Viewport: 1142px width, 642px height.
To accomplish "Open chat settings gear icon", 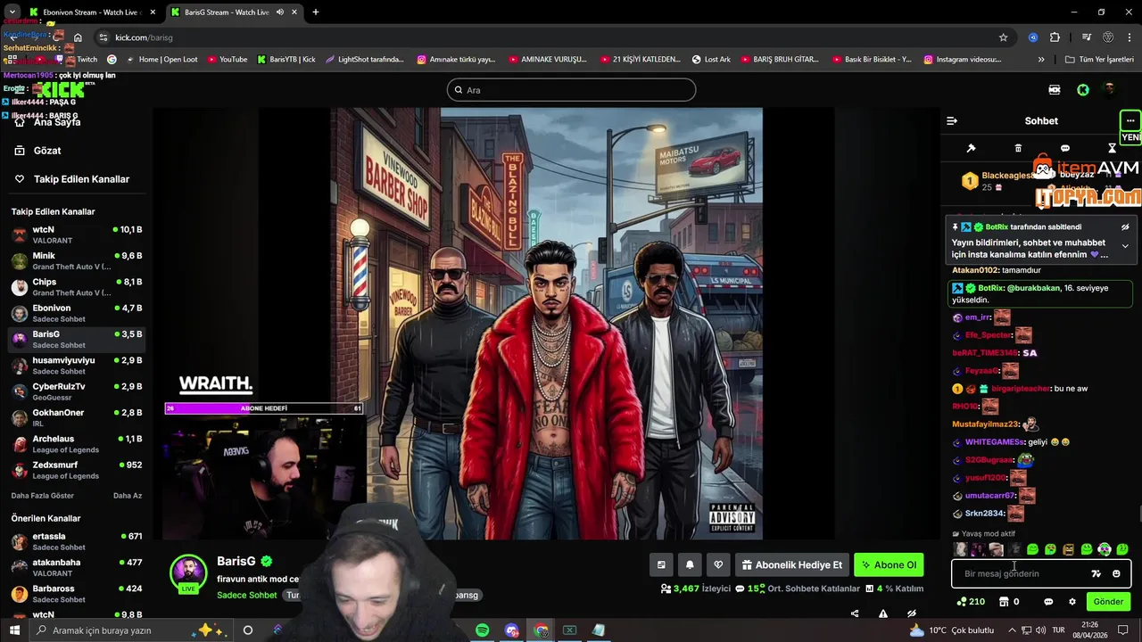I will (1072, 602).
